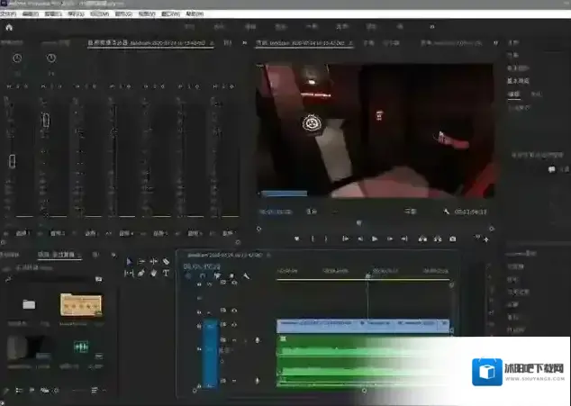
Task: Toggle microphone voice-over record on audio track
Action: (x=258, y=340)
